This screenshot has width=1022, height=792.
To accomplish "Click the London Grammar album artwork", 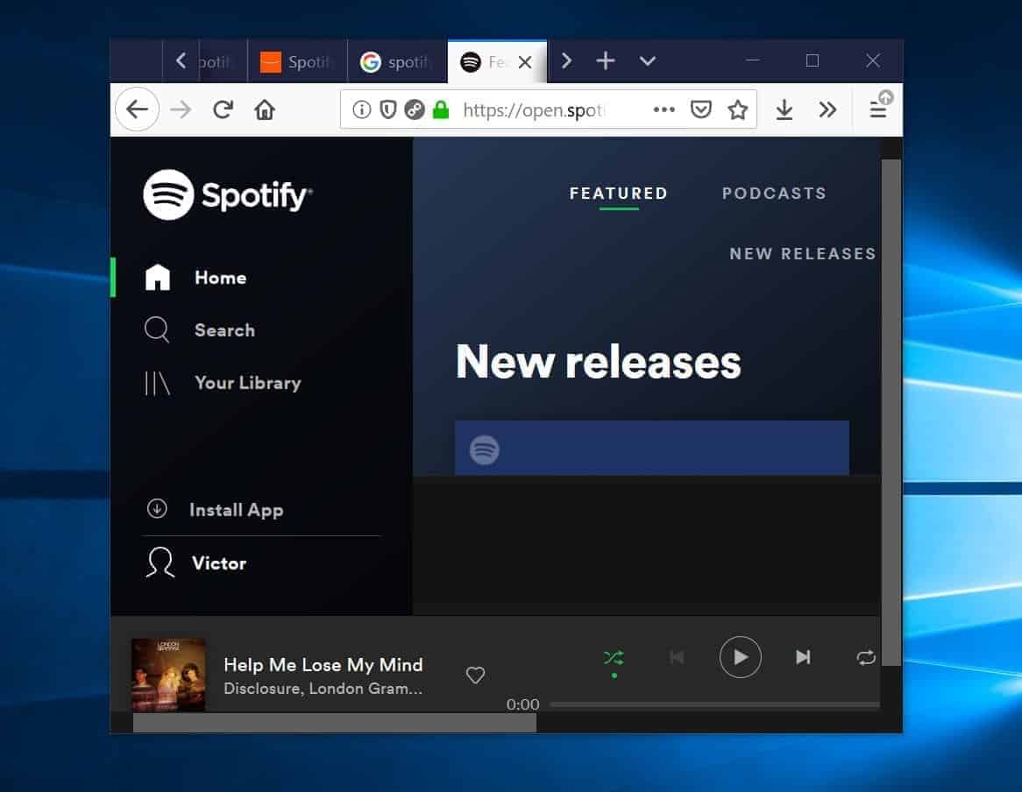I will click(x=168, y=675).
